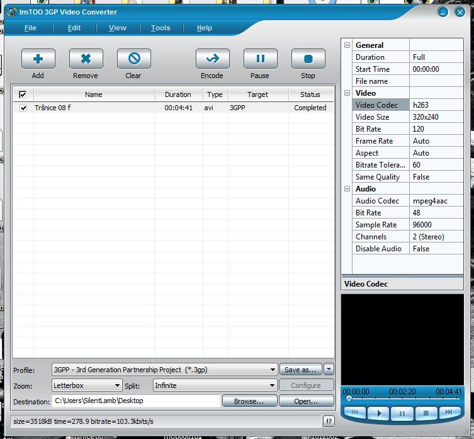The width and height of the screenshot is (474, 439).
Task: Open the Help menu
Action: (205, 28)
